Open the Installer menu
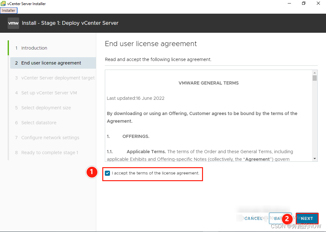This screenshot has width=326, height=232. click(x=9, y=10)
